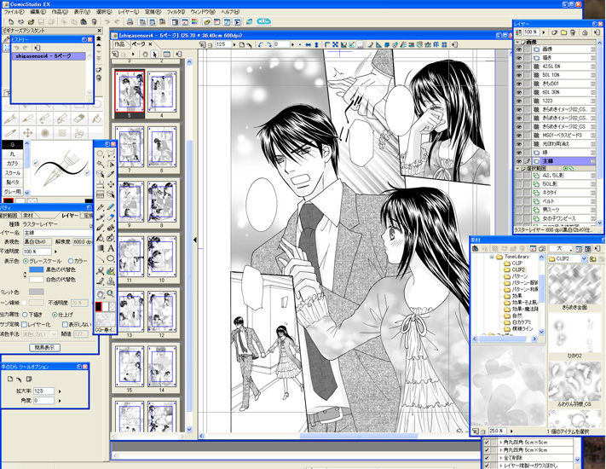Click the trash icon beside the History panel
The height and width of the screenshot is (469, 606).
[x=99, y=78]
